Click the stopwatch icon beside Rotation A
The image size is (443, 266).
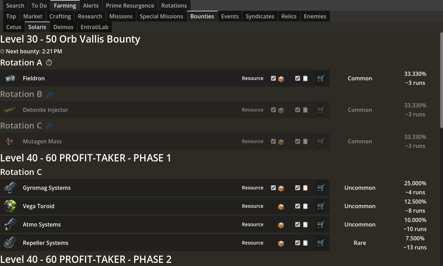49,63
